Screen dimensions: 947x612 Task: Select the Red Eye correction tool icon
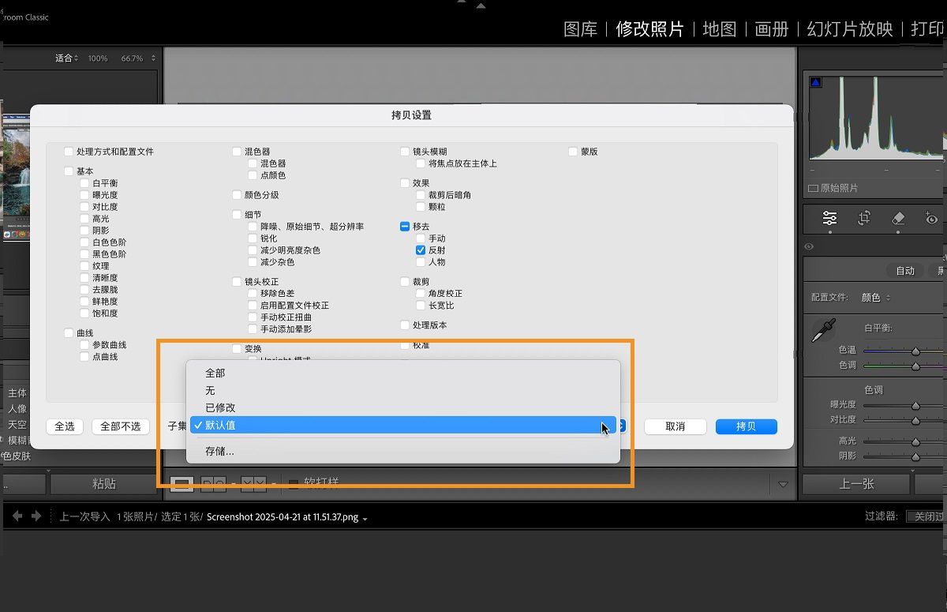pos(931,219)
